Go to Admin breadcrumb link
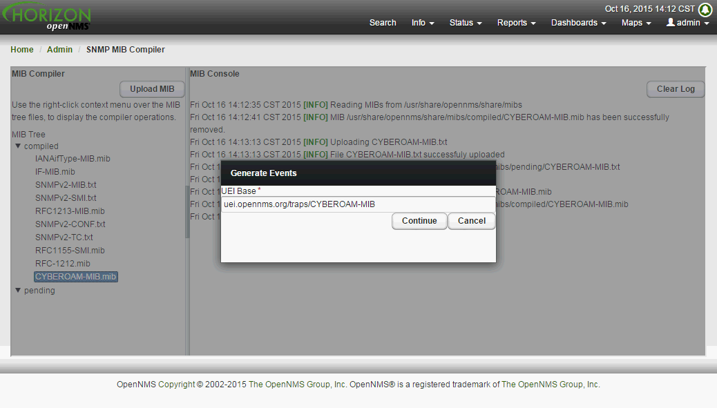The image size is (717, 408). 59,49
